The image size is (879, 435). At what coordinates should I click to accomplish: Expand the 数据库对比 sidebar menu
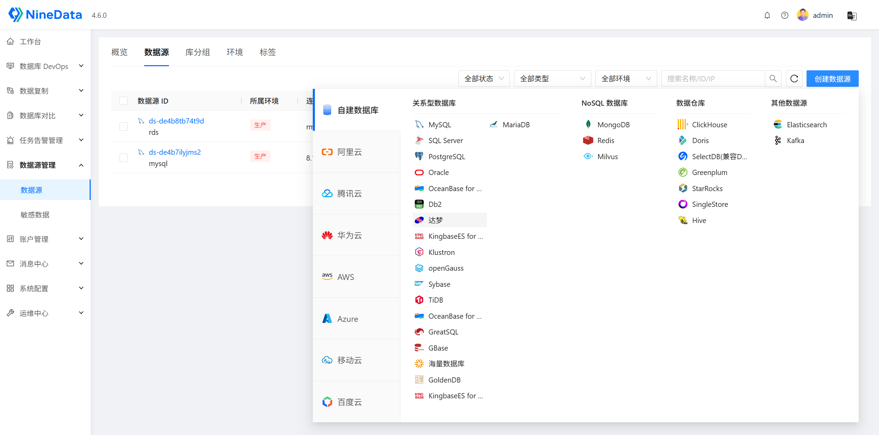coord(45,116)
